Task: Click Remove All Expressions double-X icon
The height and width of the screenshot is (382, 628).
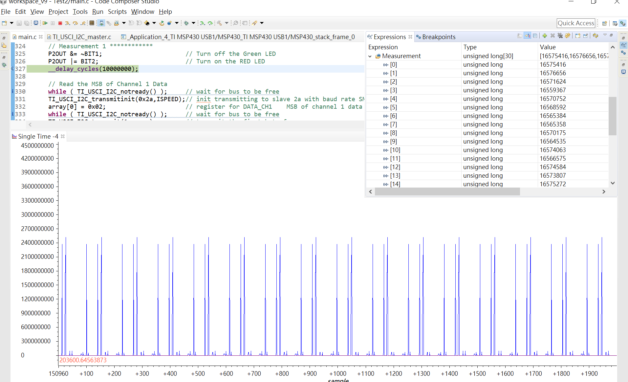Action: [x=560, y=36]
